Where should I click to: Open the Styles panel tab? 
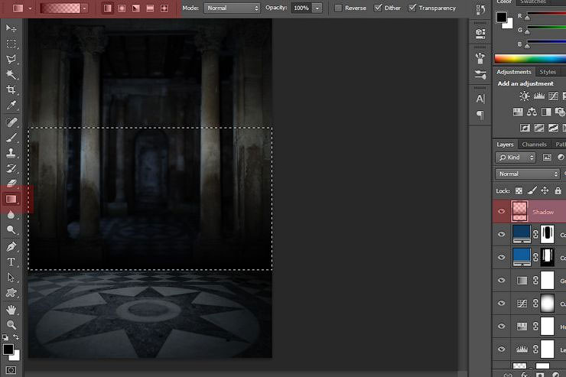548,72
